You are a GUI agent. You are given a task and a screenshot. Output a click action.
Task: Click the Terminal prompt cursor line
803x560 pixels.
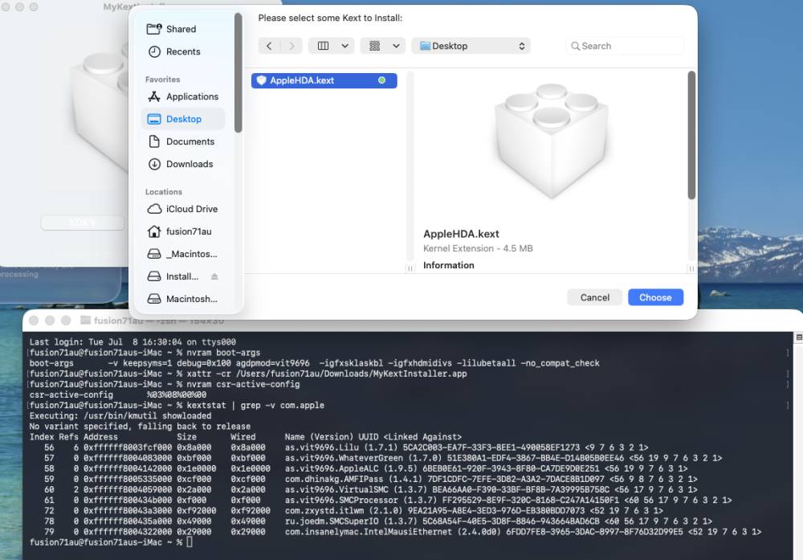tap(111, 542)
